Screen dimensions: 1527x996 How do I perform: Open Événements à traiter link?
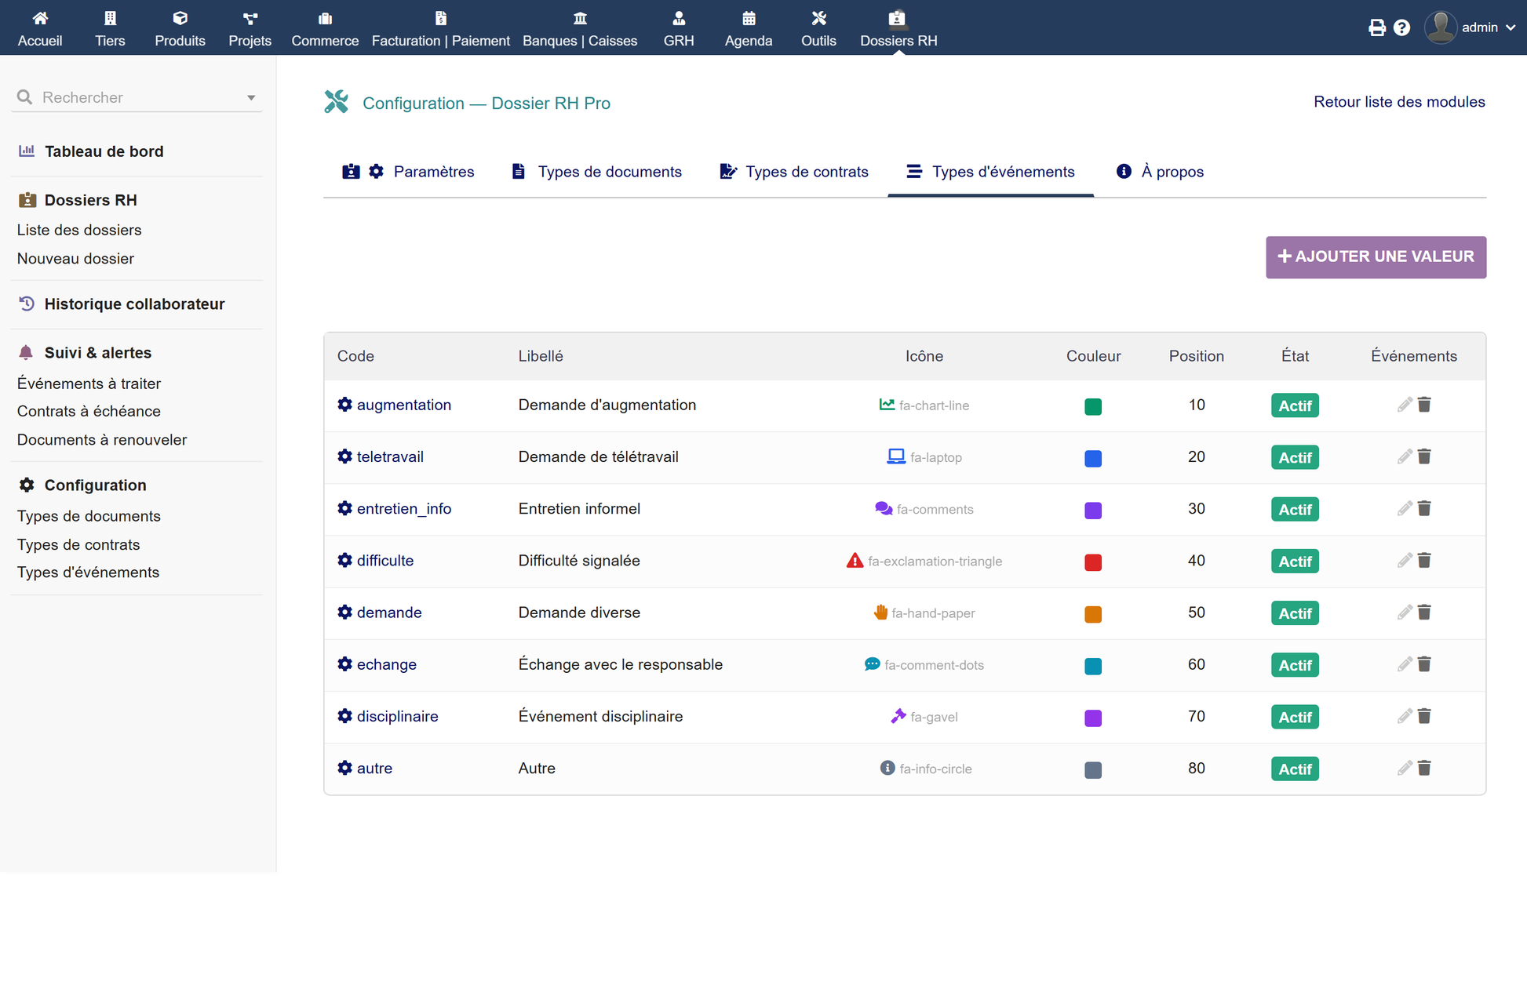(x=89, y=383)
